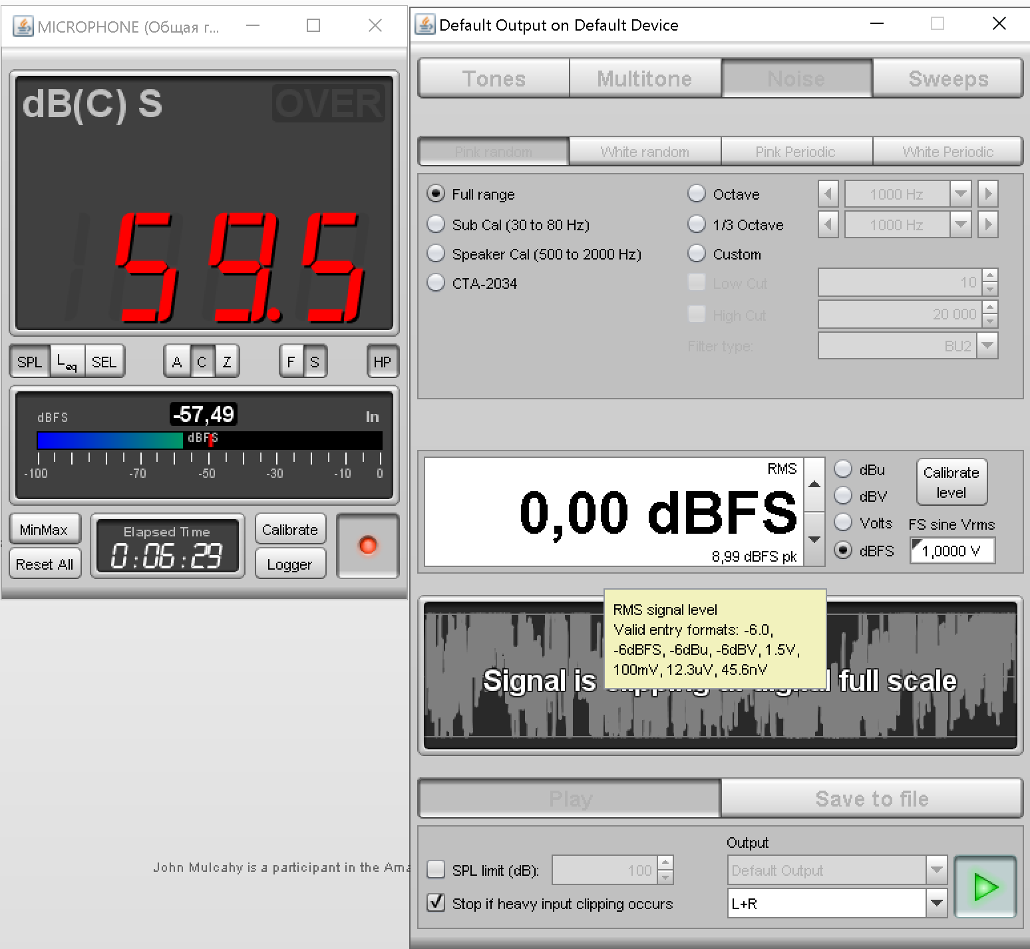The height and width of the screenshot is (949, 1030).
Task: Select SPL measurement mode
Action: [x=29, y=362]
